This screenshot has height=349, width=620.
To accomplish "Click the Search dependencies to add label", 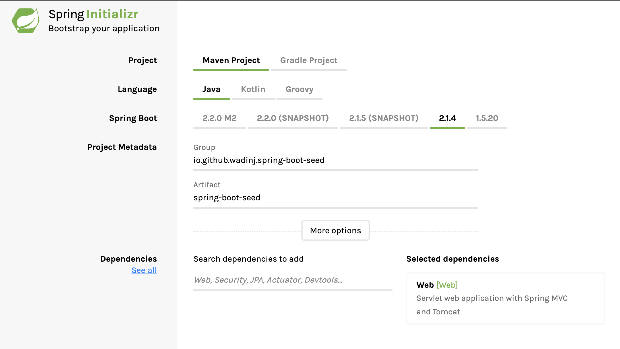I will 249,259.
